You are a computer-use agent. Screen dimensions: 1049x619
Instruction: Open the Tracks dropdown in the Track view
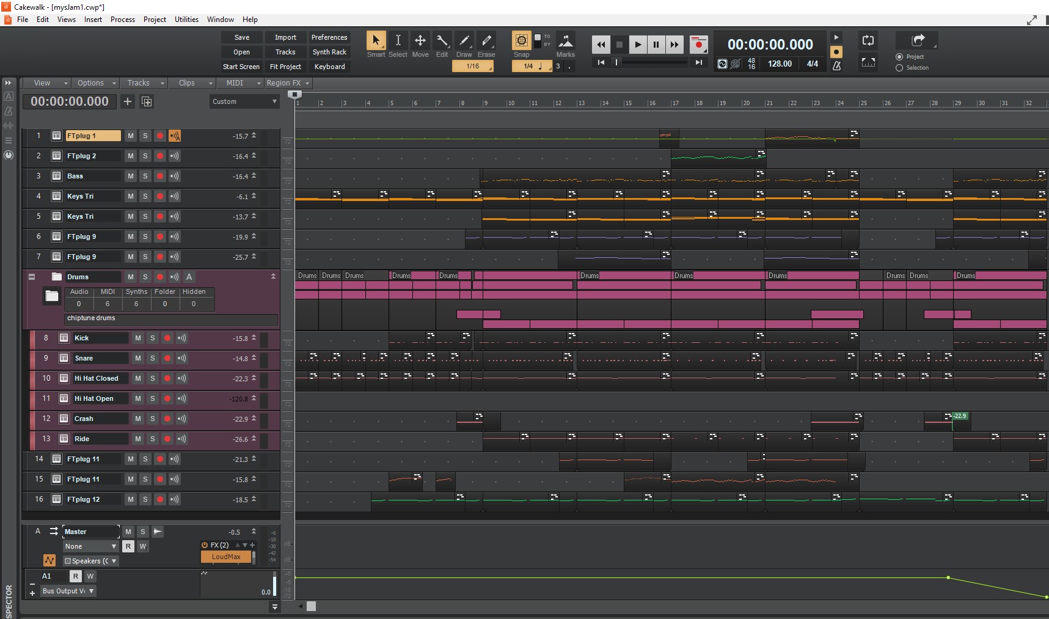(x=144, y=83)
